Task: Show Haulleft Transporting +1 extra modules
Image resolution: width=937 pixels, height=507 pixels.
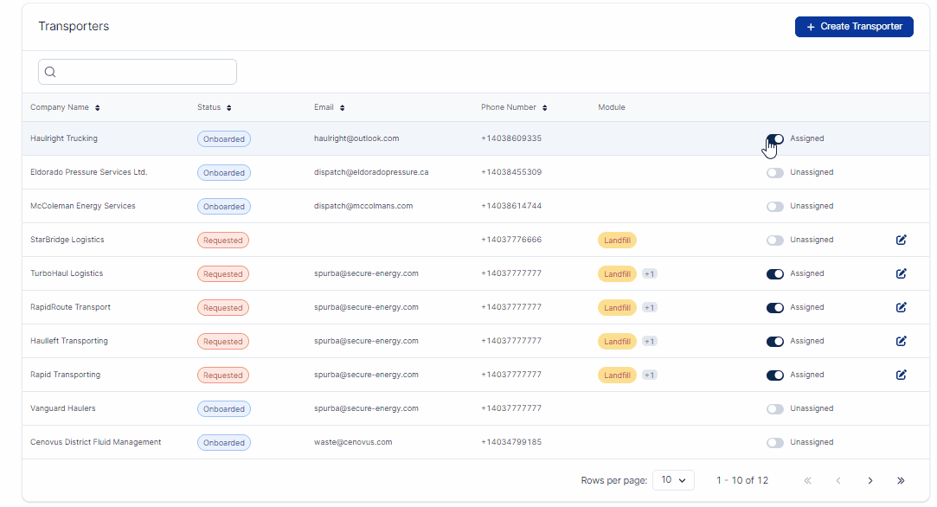Action: point(649,342)
